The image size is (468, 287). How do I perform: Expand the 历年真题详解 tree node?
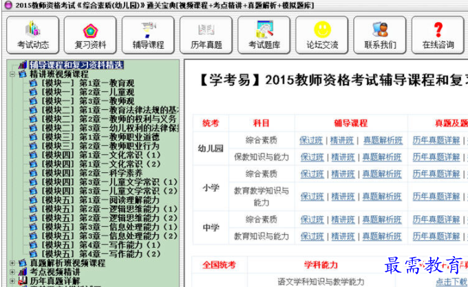pos(12,281)
